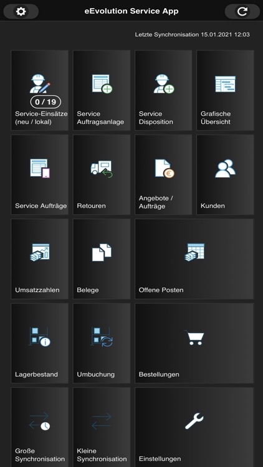Start Kleine Synchronisation arrows icon
Screen dimensions: 263x467
[102, 421]
